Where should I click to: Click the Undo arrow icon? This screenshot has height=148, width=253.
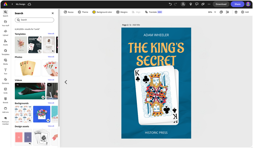[170, 4]
